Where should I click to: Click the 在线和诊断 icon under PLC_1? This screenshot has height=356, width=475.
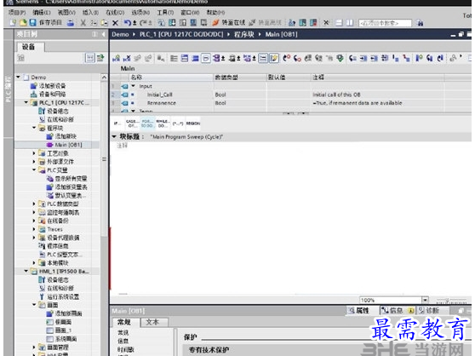pos(42,119)
